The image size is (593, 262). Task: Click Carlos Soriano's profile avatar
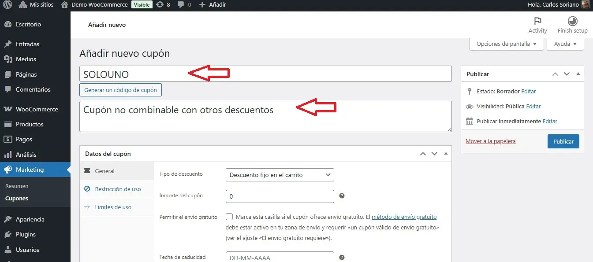[x=585, y=5]
